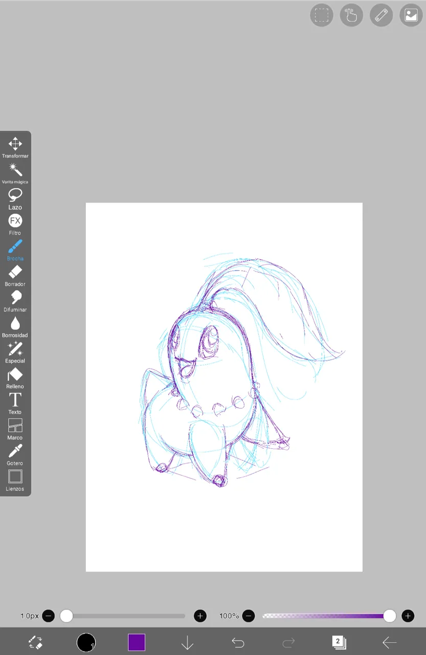Click the brush size slider handle

point(66,616)
